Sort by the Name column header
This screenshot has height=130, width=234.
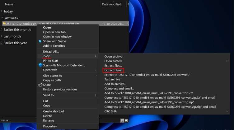pos(9,4)
